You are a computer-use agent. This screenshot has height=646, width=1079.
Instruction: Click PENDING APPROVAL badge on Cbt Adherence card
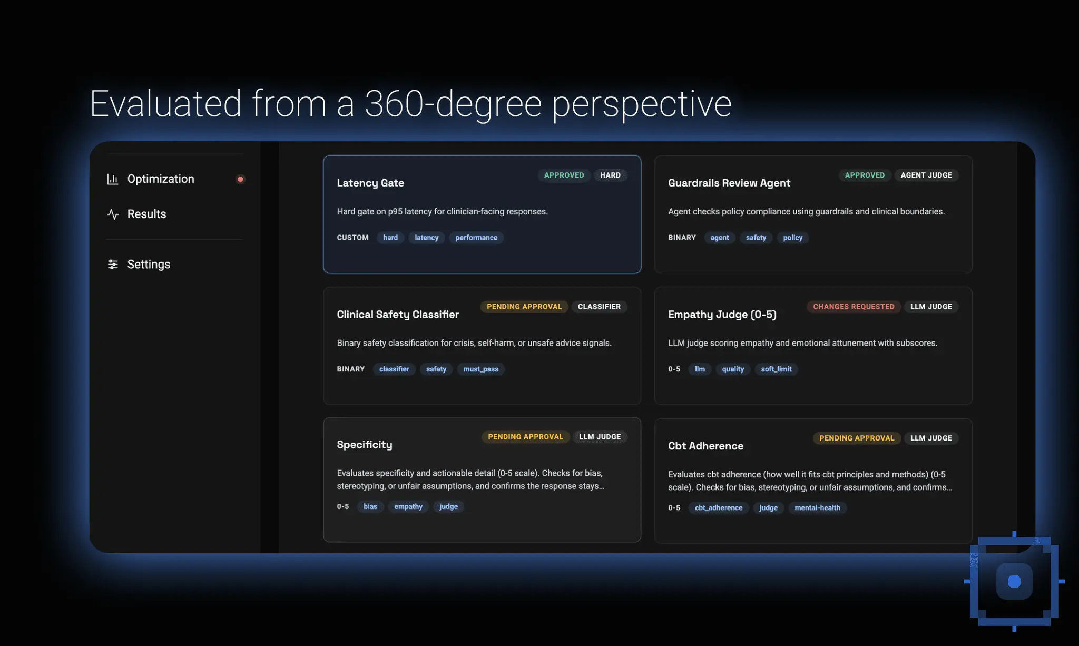[x=857, y=438]
